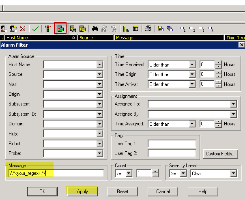245x200 pixels.
Task: Open the alarm filter toolbar icon
Action: point(60,29)
